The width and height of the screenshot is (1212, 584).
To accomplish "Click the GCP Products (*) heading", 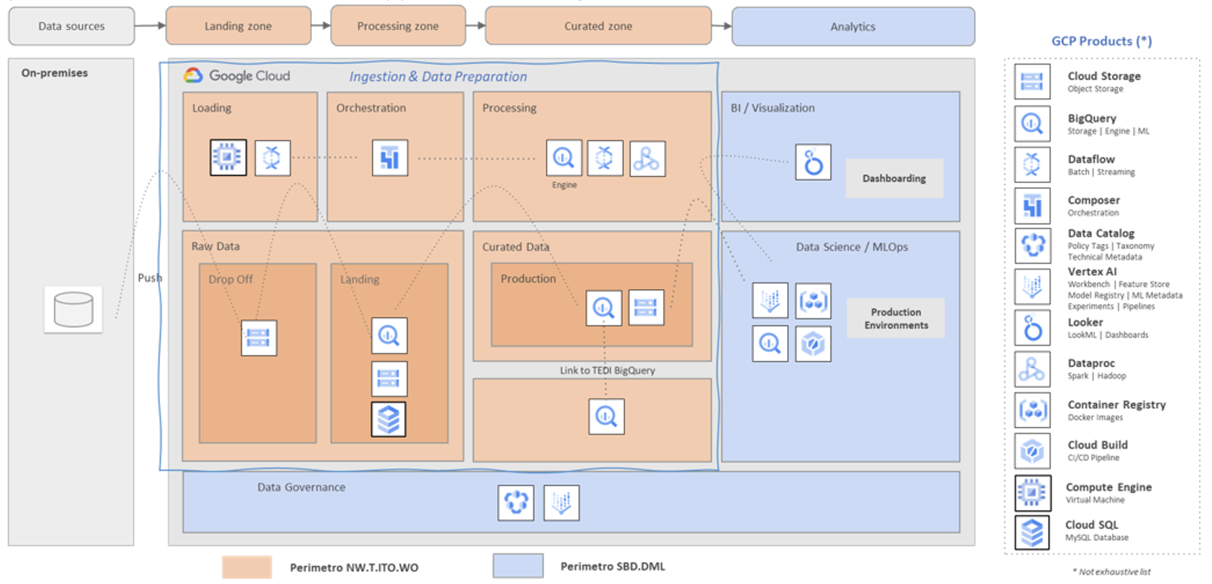I will (1101, 41).
